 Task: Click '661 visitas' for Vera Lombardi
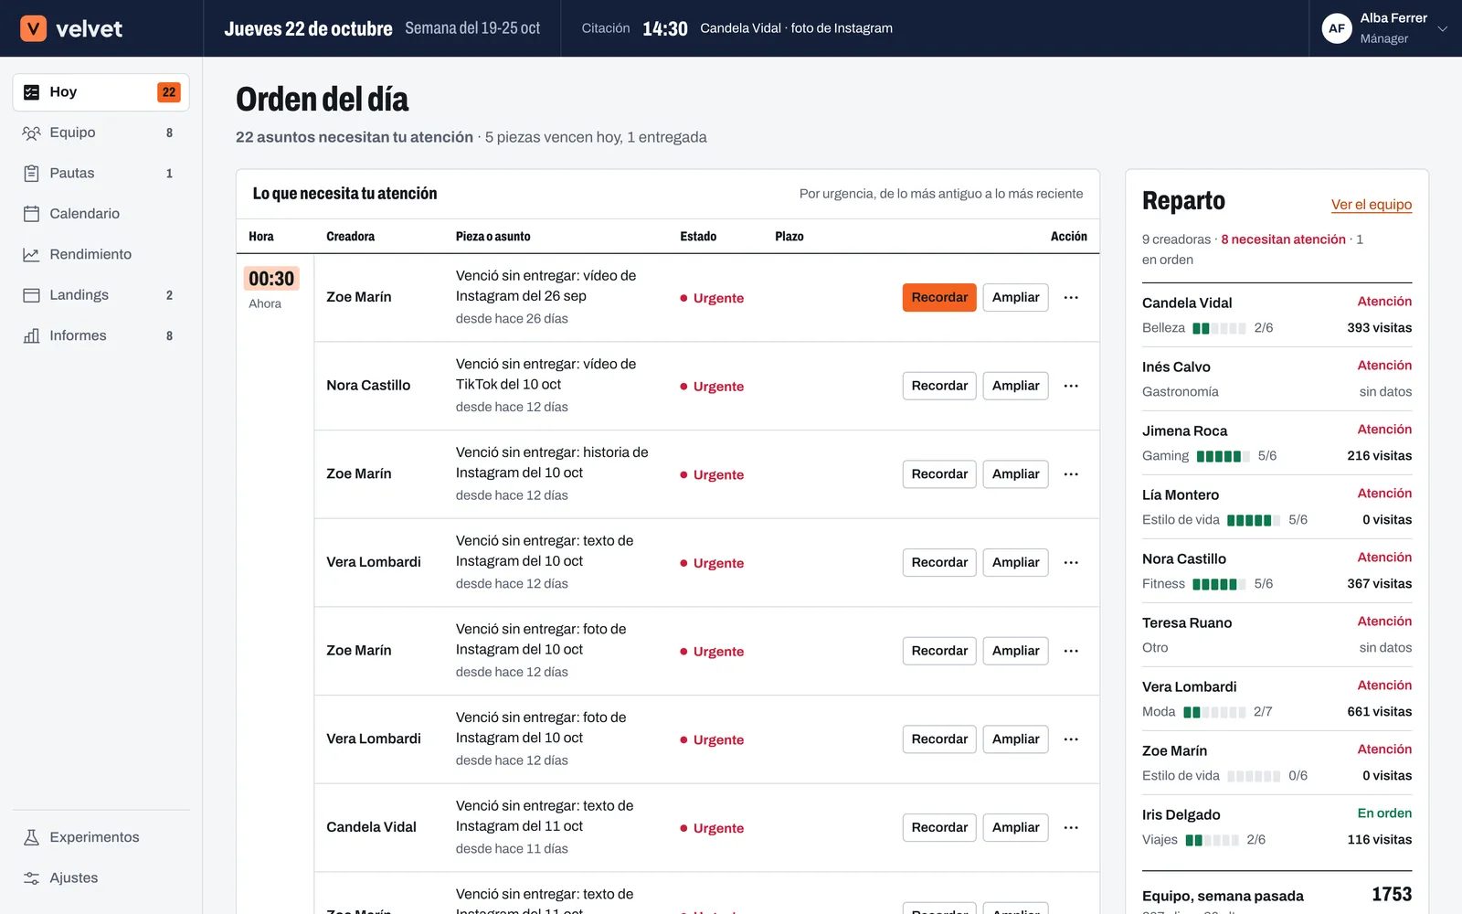tap(1379, 712)
